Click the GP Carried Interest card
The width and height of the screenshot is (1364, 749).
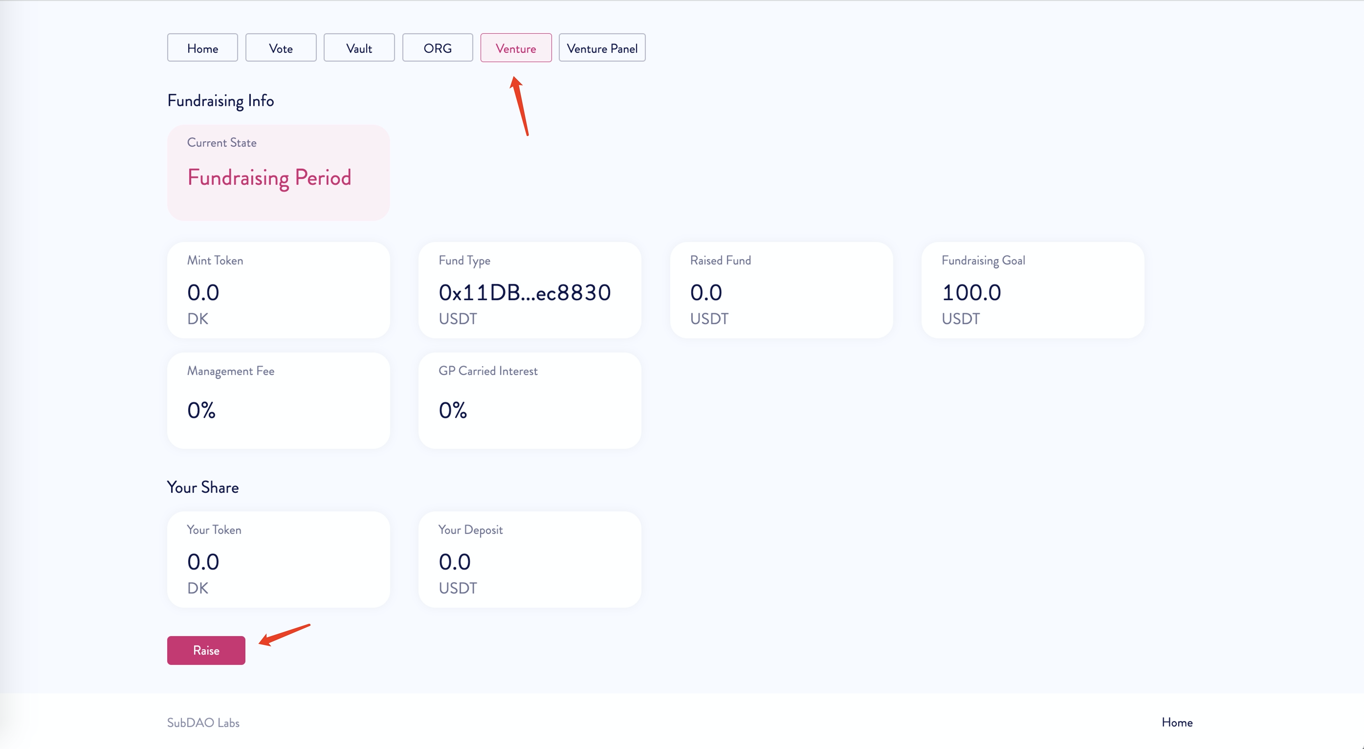point(529,400)
